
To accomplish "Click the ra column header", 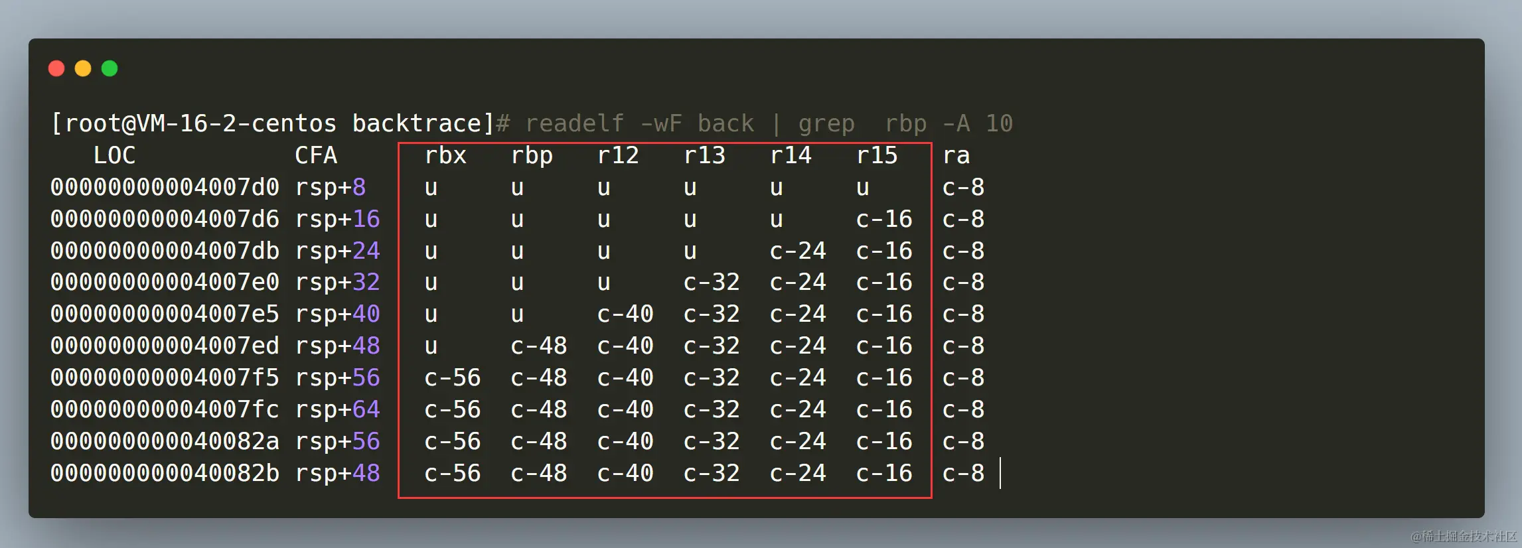I will pyautogui.click(x=956, y=155).
